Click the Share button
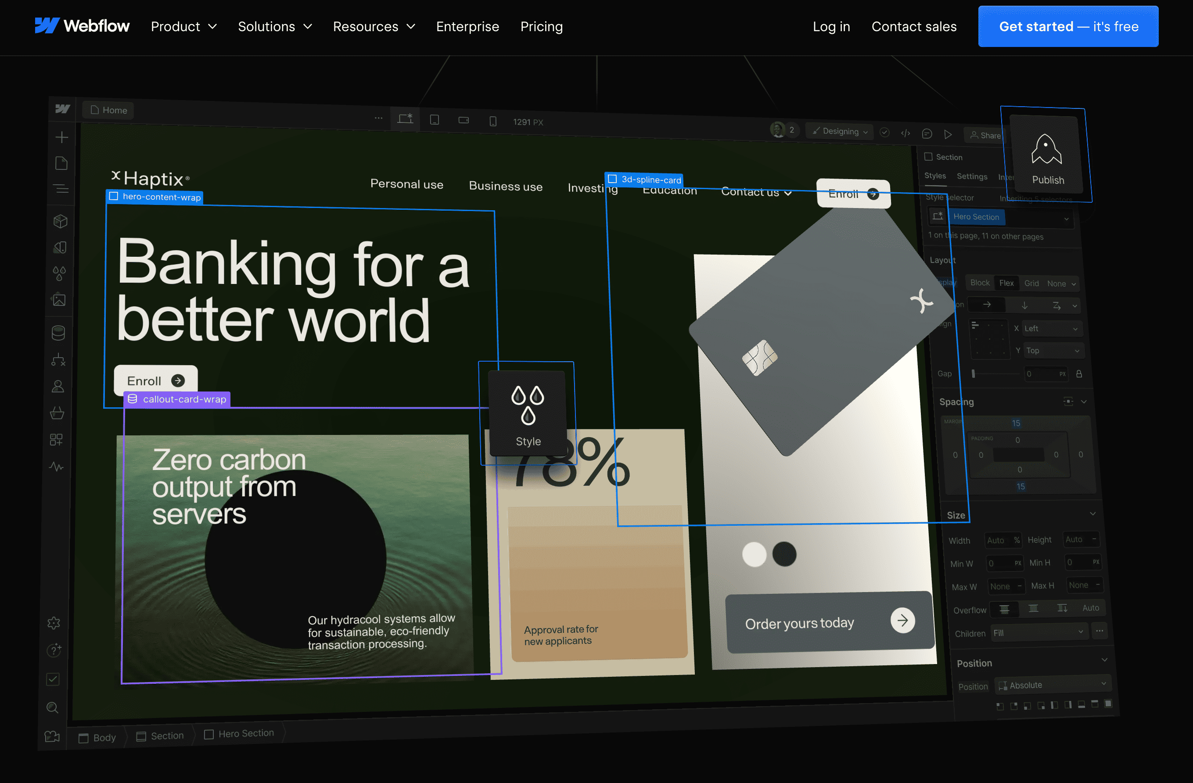Viewport: 1193px width, 783px height. pos(985,135)
